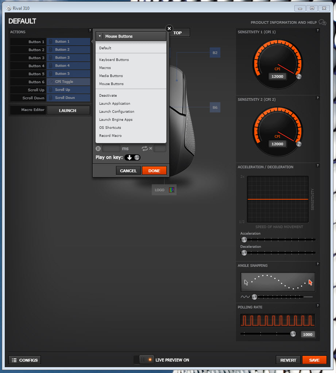Viewport: 336px width, 373px height.
Task: Select the B2 button marker on the mouse
Action: pos(215,53)
